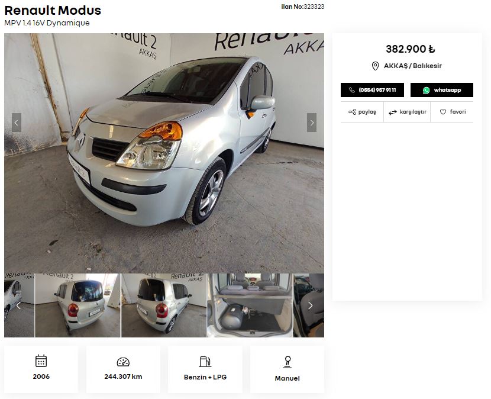Click the calendar year icon

click(41, 361)
